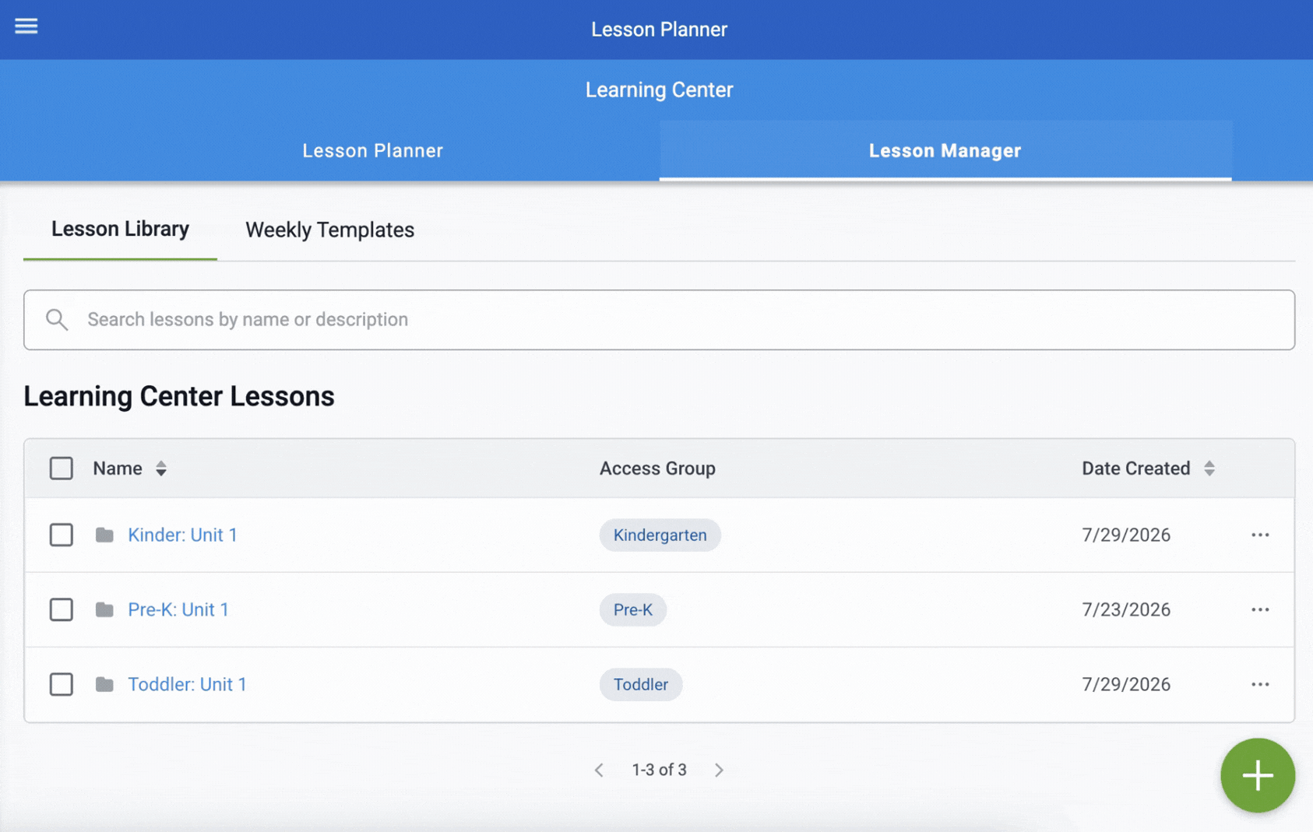
Task: Open the Lesson Library sub-tab
Action: pyautogui.click(x=120, y=229)
